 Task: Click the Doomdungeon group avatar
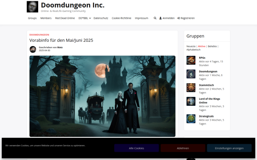coord(191,74)
